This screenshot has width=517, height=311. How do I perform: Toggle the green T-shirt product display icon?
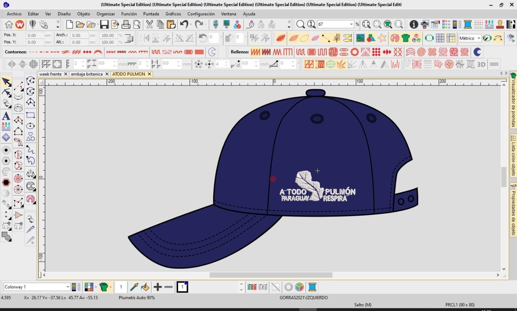406,38
